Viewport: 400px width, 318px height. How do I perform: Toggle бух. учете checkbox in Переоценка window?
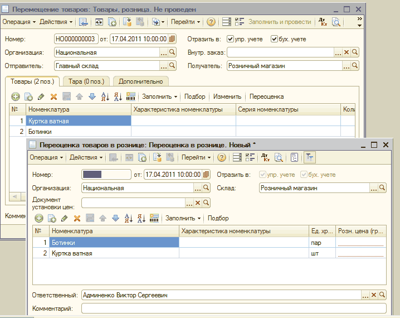click(x=304, y=175)
